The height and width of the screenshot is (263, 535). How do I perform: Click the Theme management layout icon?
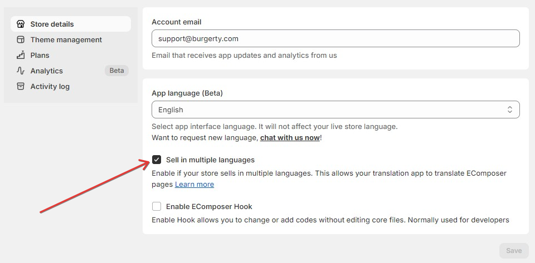pos(21,39)
